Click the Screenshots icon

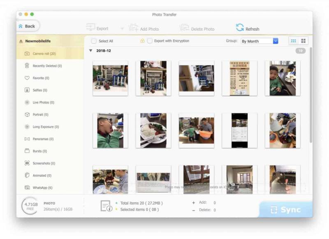point(27,163)
